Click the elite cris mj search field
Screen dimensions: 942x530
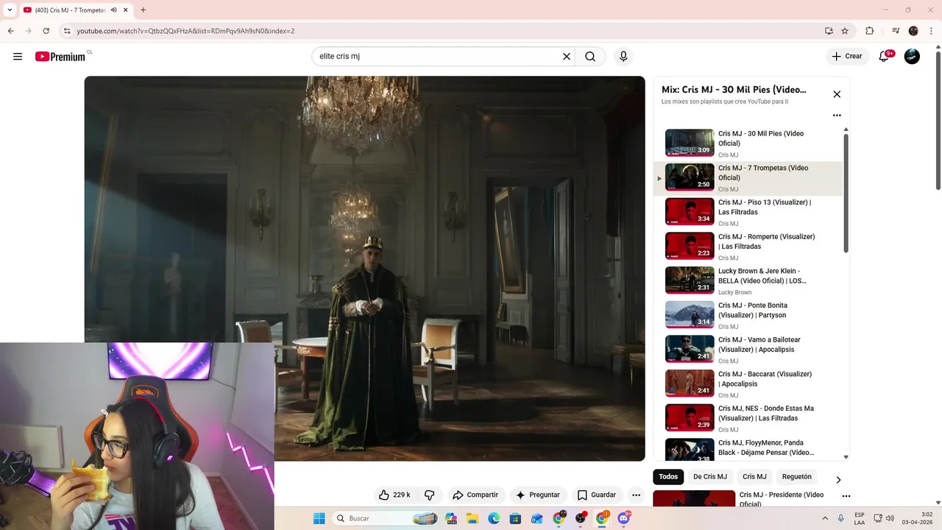(437, 57)
